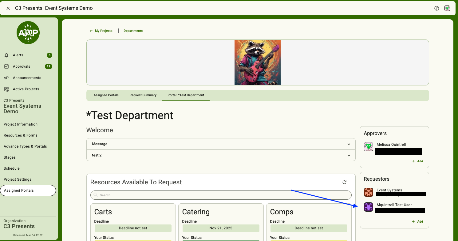Click the Melissa Quintrell approver name
The image size is (458, 241).
391,145
